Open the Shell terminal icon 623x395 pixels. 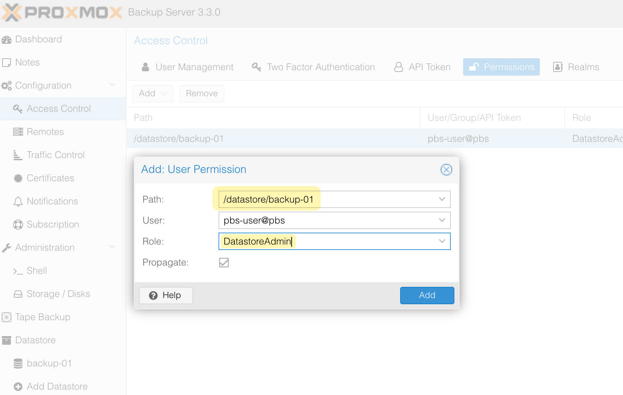[19, 271]
